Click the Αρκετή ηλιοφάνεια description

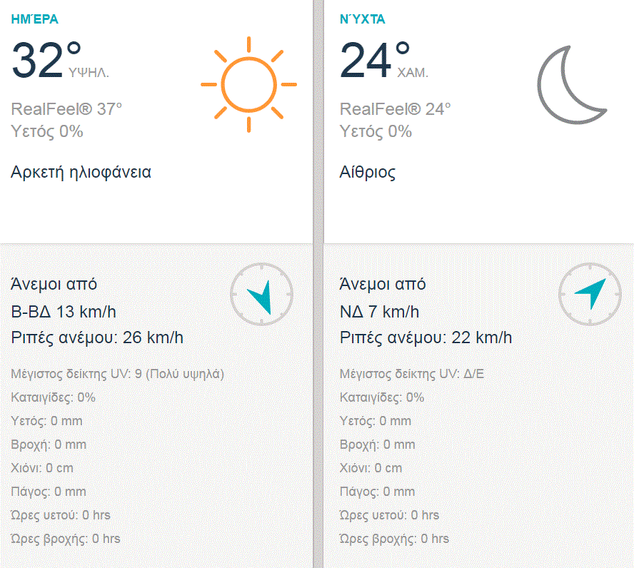(81, 172)
